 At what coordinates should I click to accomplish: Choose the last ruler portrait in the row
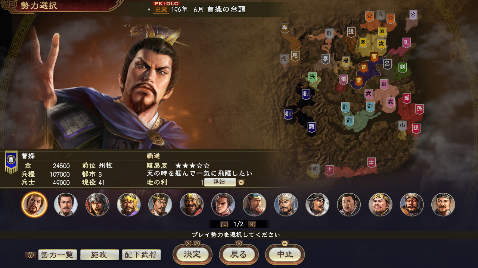[x=443, y=204]
